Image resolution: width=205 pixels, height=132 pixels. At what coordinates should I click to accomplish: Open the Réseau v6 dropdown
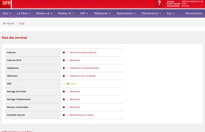click(x=66, y=13)
